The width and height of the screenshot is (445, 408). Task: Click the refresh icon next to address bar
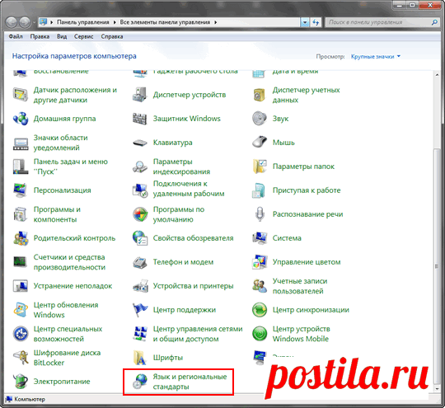[316, 22]
